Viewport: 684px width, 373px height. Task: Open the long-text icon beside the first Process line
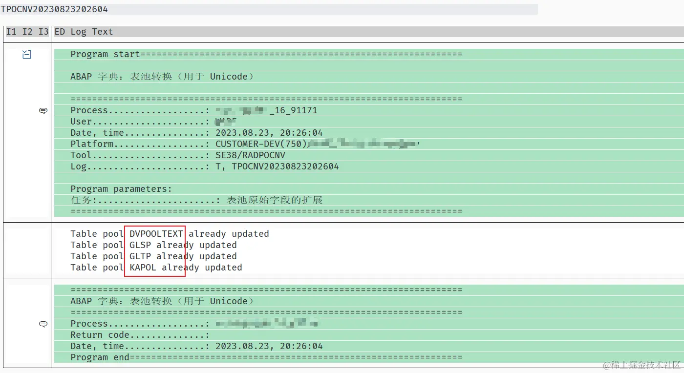[43, 111]
